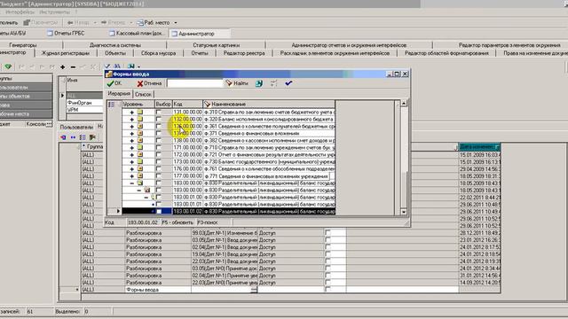Viewport: 568px width, 319px height.
Task: Select the ФинОрган row in Имя list
Action: tap(84, 103)
